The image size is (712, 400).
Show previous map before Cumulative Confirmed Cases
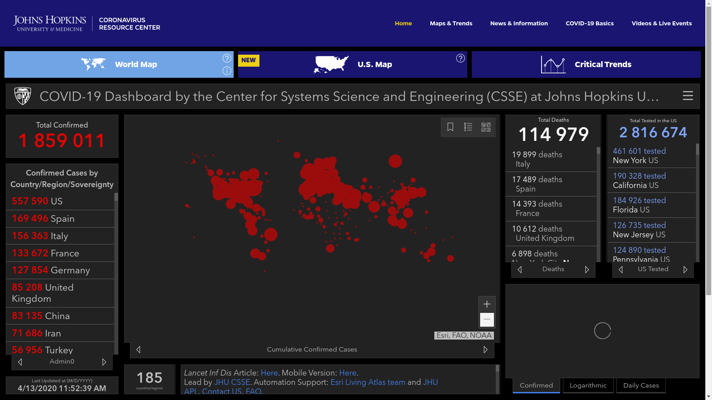click(x=138, y=350)
